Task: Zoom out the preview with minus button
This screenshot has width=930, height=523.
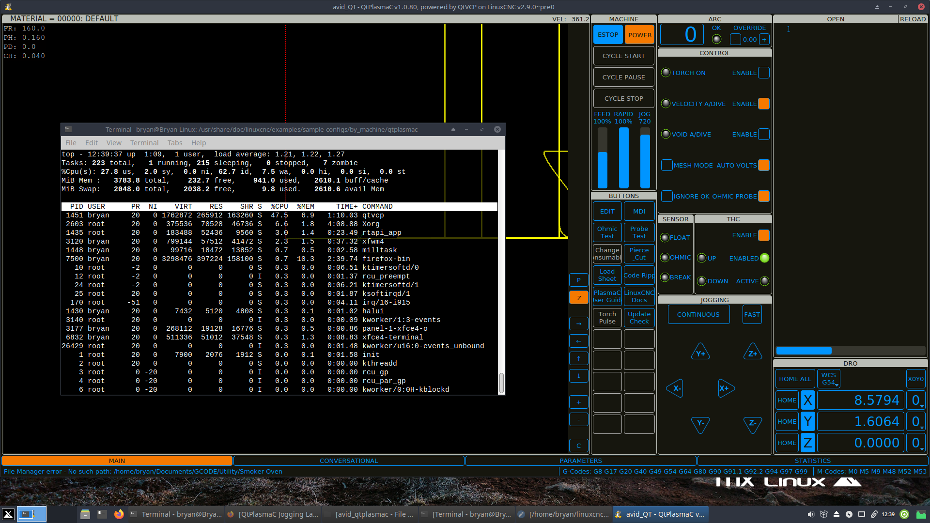Action: [x=578, y=419]
